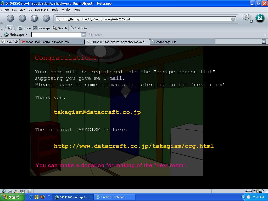The width and height of the screenshot is (268, 201).
Task: Open the Edit menu
Action: point(14,10)
